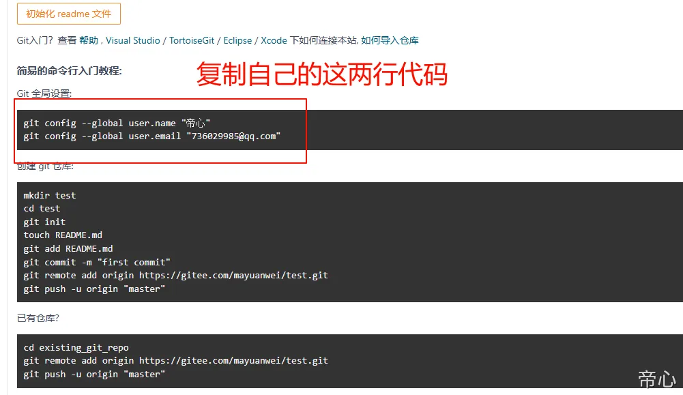Open the 如何导入仓库 link
The width and height of the screenshot is (683, 395).
pyautogui.click(x=390, y=40)
